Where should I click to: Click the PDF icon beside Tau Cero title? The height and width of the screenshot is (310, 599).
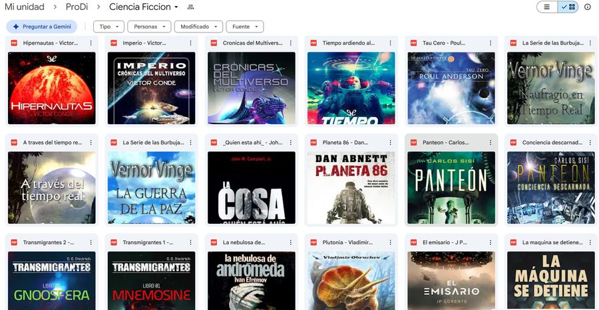pos(414,43)
